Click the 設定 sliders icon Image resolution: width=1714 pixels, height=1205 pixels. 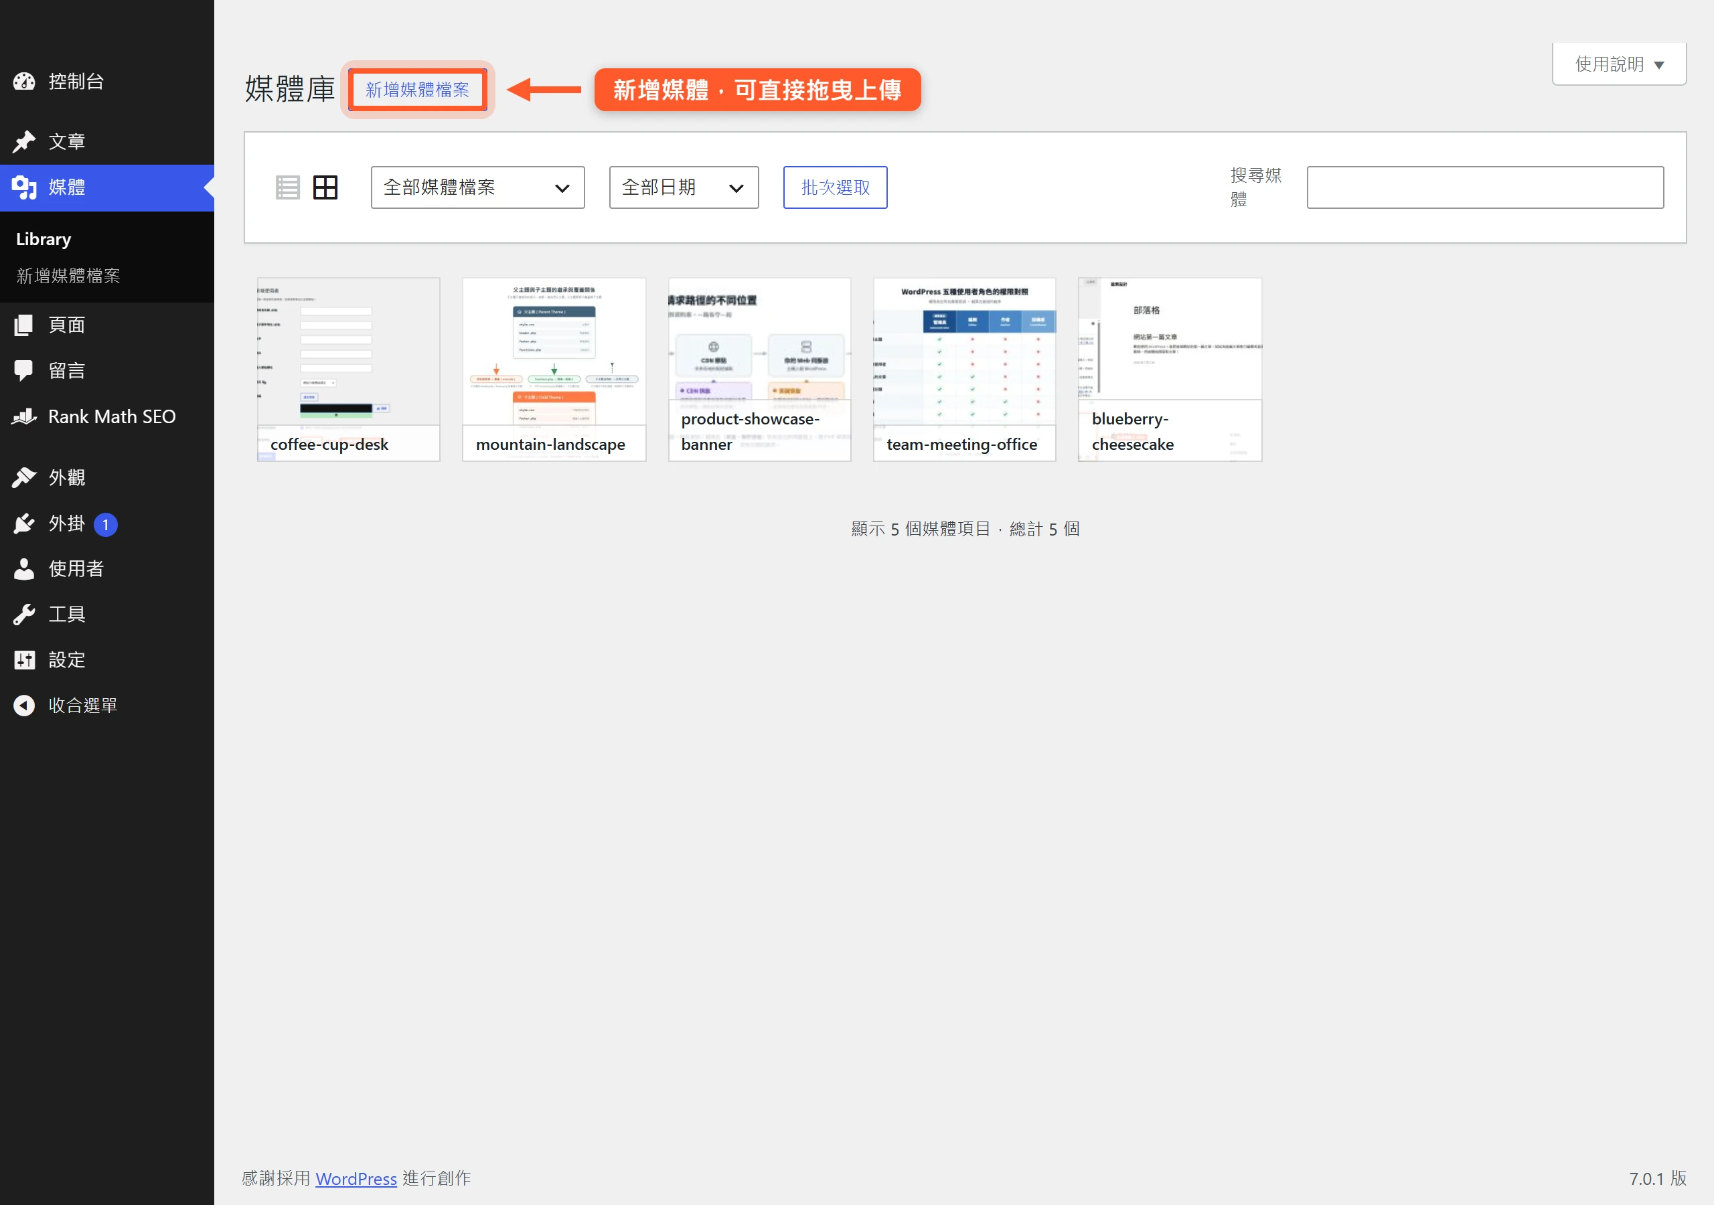(24, 660)
